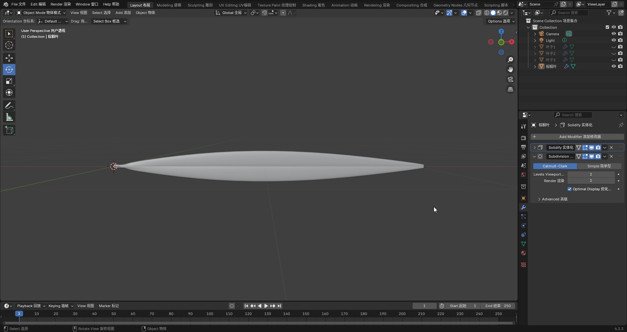
Task: Hide the 棕榈叶 object in viewport
Action: click(614, 66)
